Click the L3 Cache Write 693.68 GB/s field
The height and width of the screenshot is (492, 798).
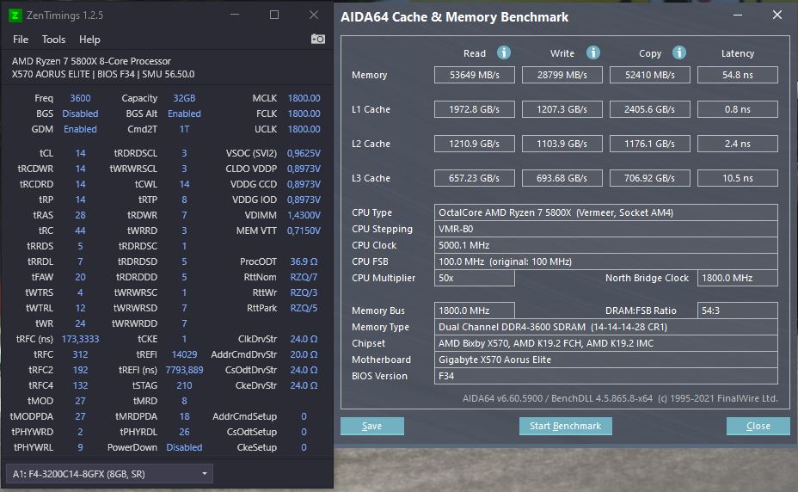click(x=562, y=178)
